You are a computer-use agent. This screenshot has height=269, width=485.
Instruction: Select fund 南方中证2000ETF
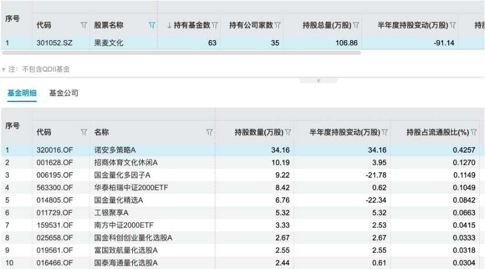[124, 225]
